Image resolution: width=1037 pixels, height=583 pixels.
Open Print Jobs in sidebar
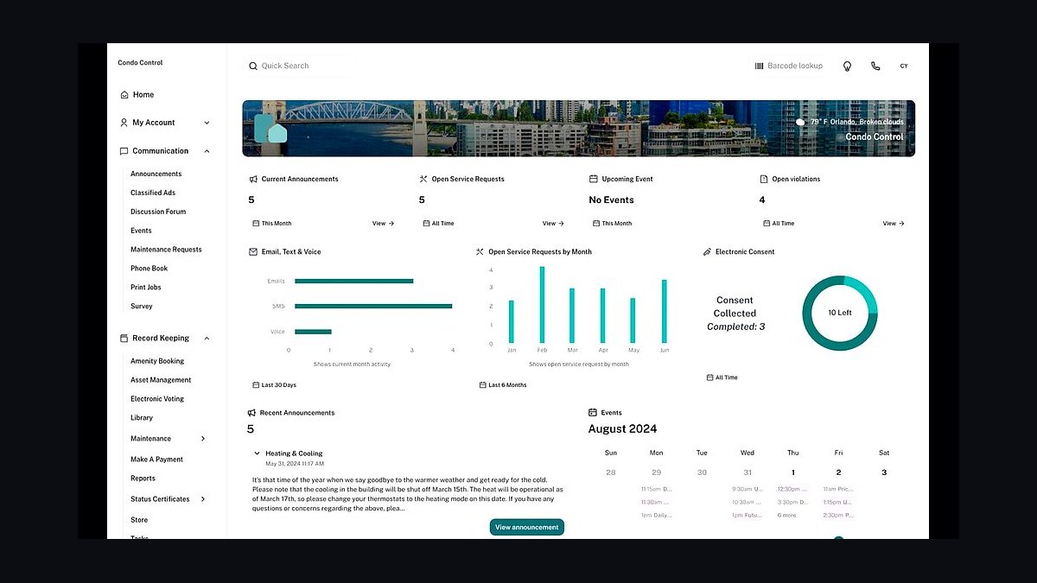(x=146, y=288)
